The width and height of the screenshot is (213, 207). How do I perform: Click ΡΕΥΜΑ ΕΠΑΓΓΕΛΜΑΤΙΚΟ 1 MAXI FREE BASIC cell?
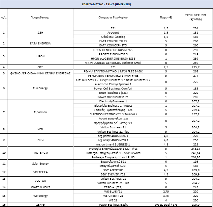(113, 71)
